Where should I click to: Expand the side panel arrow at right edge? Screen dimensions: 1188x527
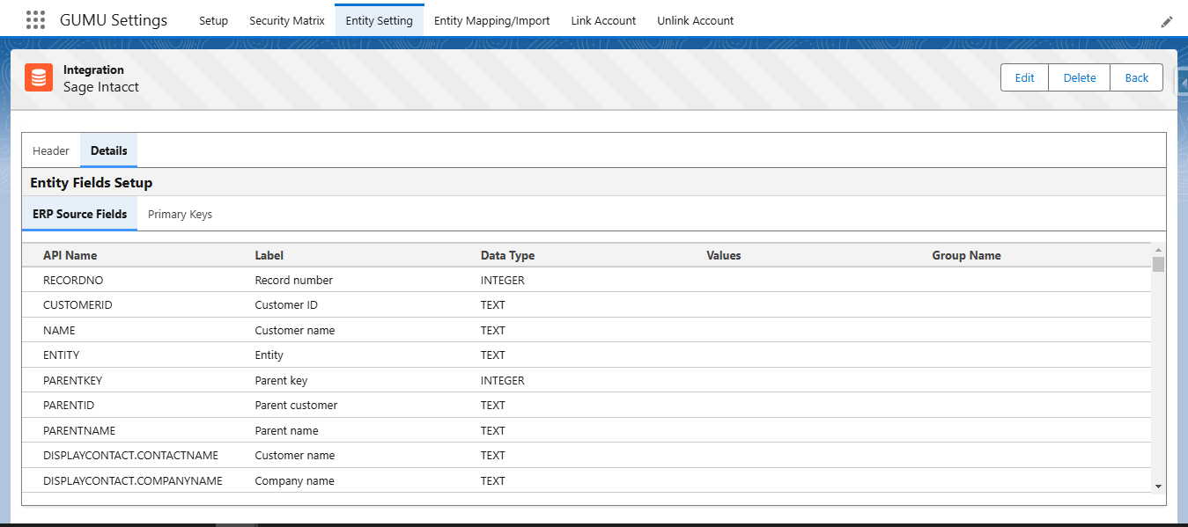coord(1183,76)
